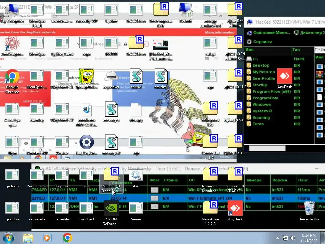Click More information link in AnyDesk banner
Screen dimensions: 325x244
coord(220,32)
